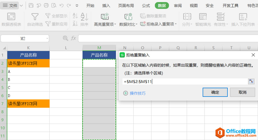Select column M header
Image resolution: width=258 pixels, height=140 pixels.
click(x=99, y=48)
